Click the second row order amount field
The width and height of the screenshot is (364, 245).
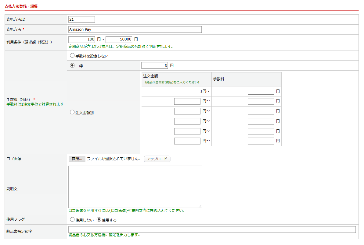pos(187,101)
